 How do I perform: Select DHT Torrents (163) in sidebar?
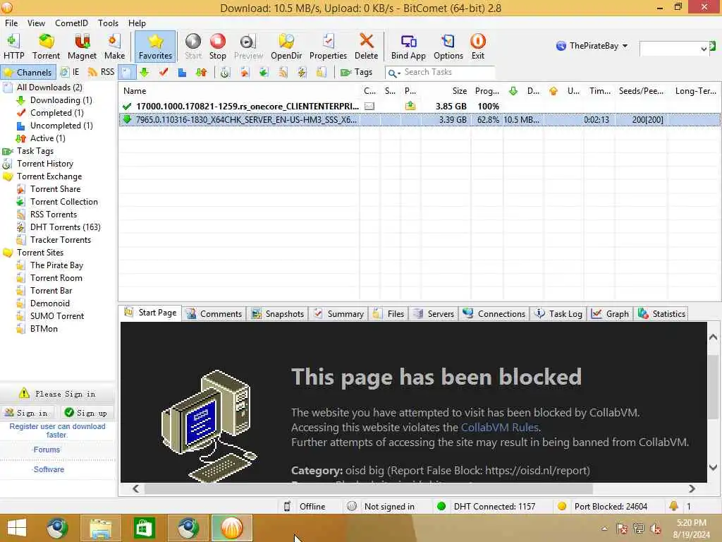tap(65, 227)
